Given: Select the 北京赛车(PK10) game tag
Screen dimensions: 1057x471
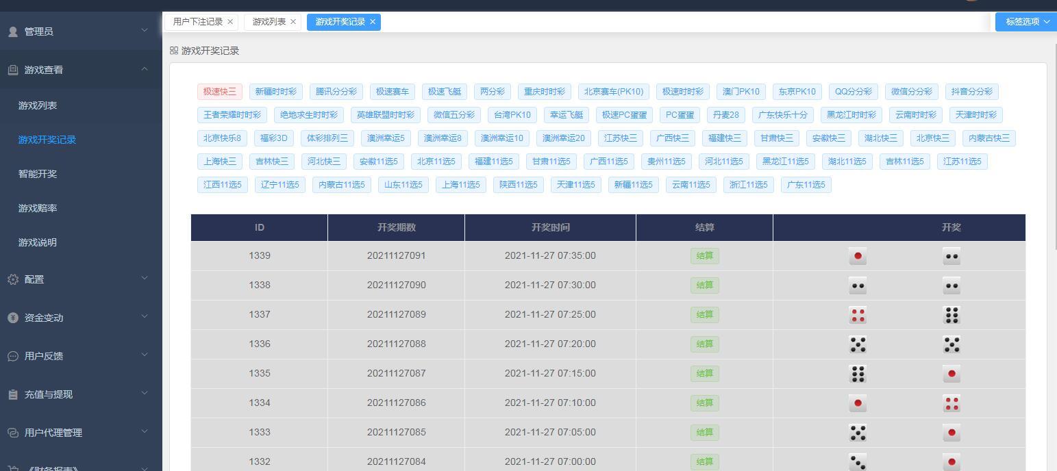Looking at the screenshot, I should click(x=613, y=92).
